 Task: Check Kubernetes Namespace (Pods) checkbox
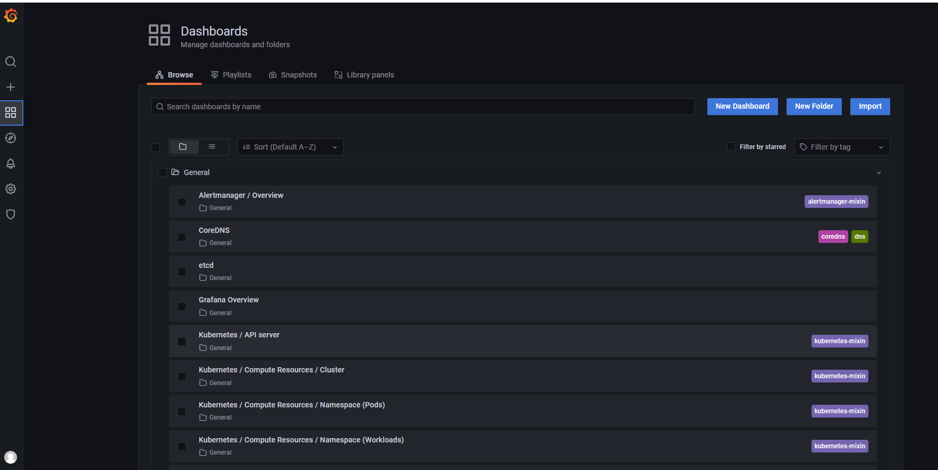pyautogui.click(x=182, y=412)
